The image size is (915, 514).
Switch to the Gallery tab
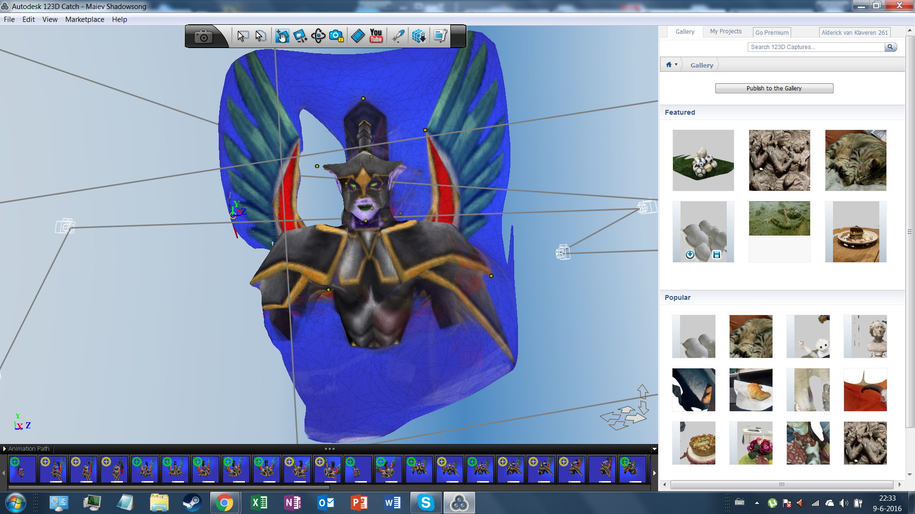(685, 32)
